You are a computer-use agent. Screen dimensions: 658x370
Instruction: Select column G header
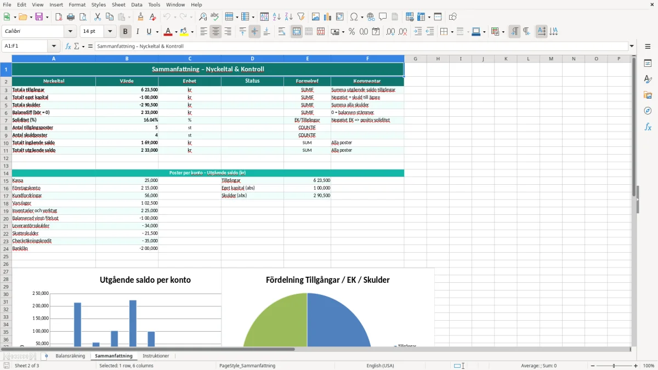point(416,59)
